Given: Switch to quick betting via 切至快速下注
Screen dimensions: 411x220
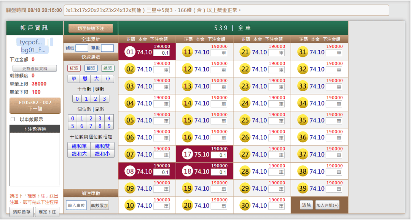Looking at the screenshot, I should (91, 28).
